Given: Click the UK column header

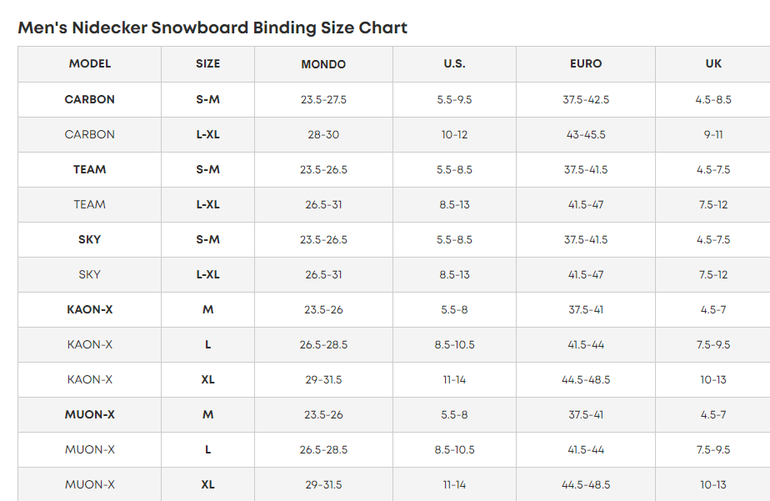Looking at the screenshot, I should [x=713, y=63].
